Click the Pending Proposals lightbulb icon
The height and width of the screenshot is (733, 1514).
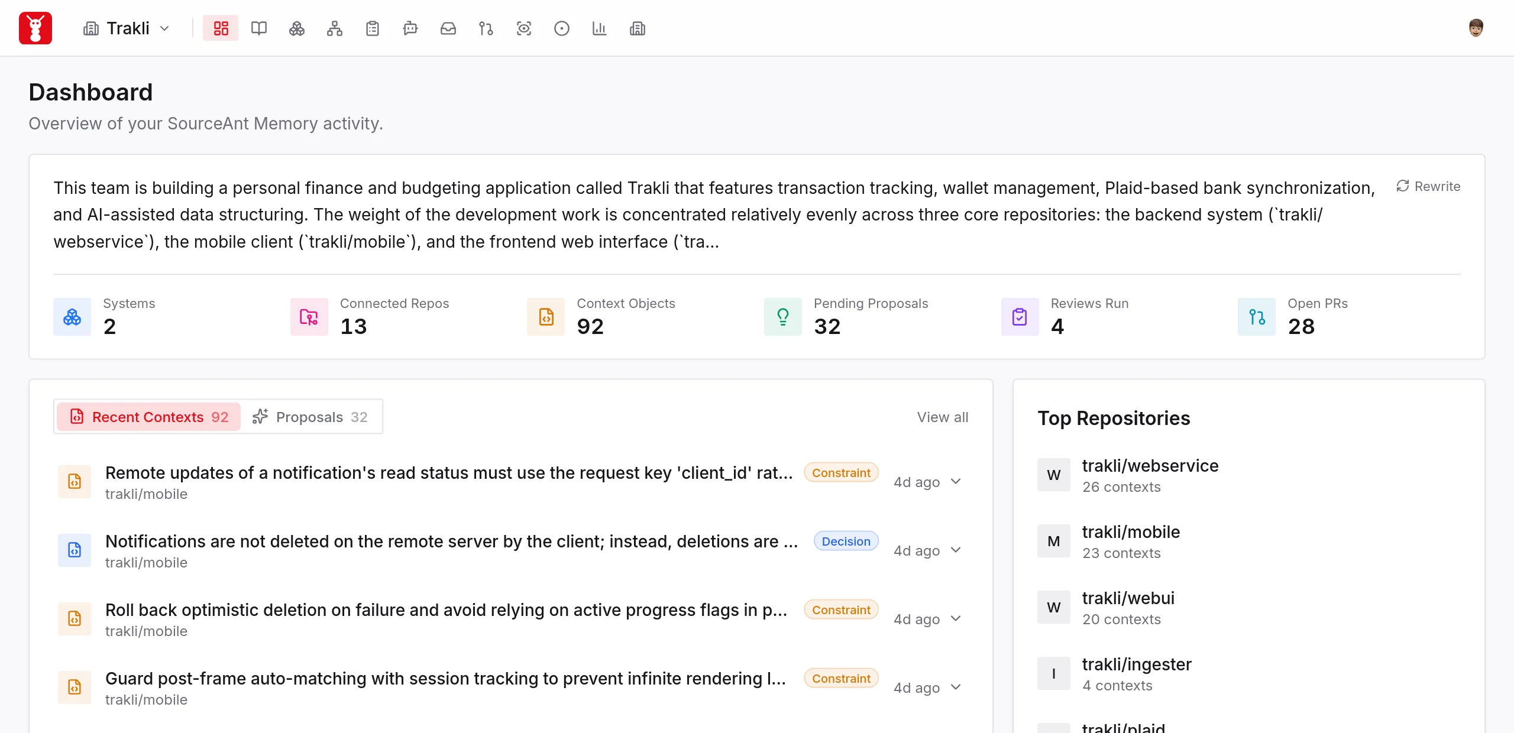click(783, 317)
